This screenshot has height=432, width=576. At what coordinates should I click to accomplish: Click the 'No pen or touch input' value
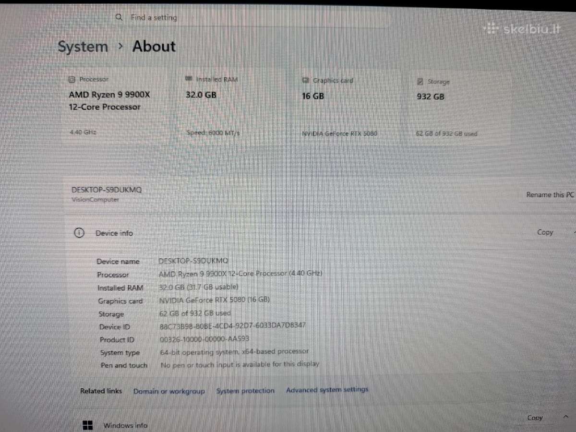240,365
